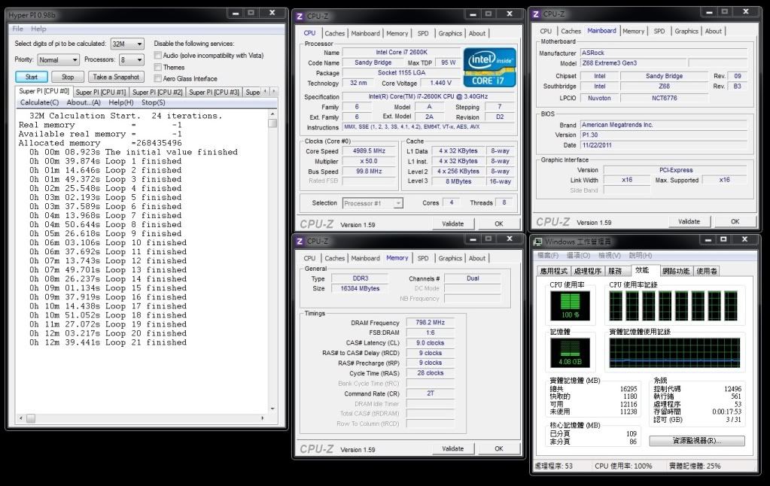Select the Super PI [CPU #0] tab
The width and height of the screenshot is (770, 486).
[x=44, y=91]
